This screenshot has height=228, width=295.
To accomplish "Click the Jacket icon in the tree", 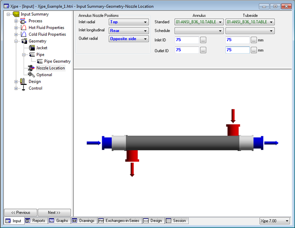I will (32, 48).
